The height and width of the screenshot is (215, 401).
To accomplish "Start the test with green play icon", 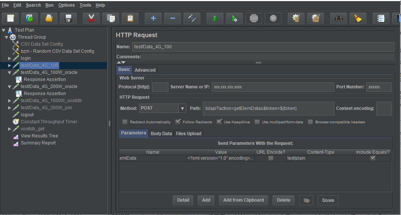I will click(215, 18).
